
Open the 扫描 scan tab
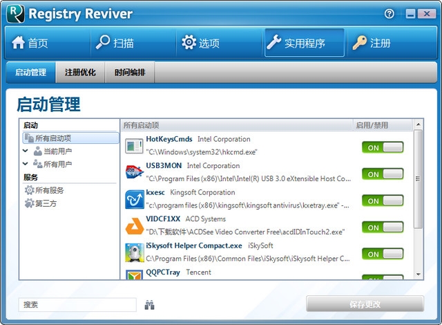coord(133,43)
